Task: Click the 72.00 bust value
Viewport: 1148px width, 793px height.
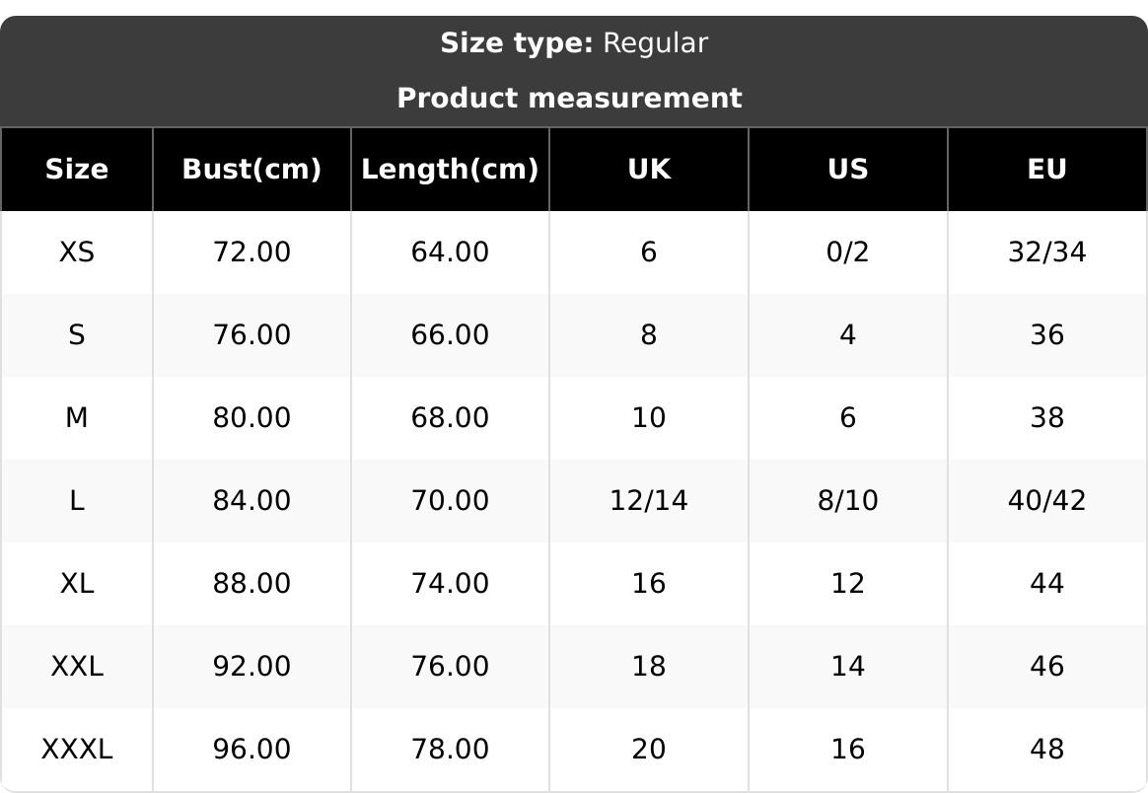Action: click(x=251, y=252)
